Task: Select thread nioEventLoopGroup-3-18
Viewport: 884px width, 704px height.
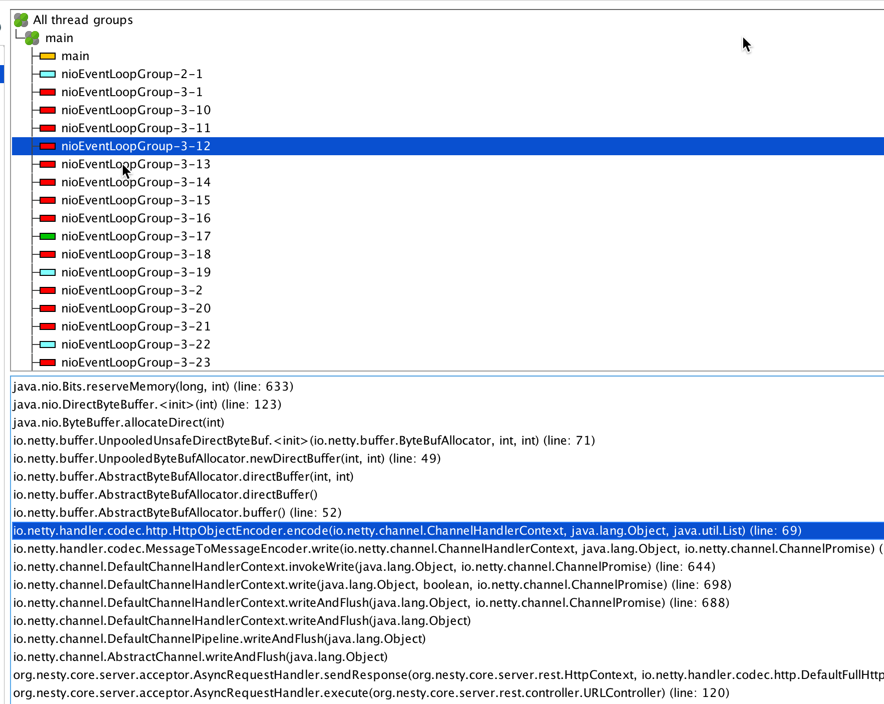Action: tap(136, 254)
